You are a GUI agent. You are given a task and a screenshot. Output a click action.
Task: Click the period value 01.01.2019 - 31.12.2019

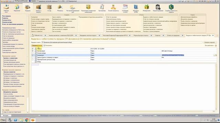pos(97,49)
